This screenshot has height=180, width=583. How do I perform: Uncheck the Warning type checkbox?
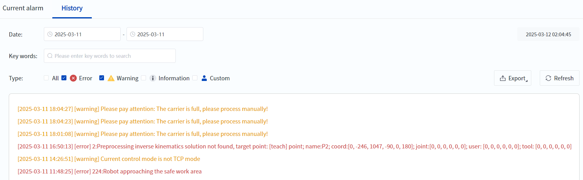click(x=102, y=78)
